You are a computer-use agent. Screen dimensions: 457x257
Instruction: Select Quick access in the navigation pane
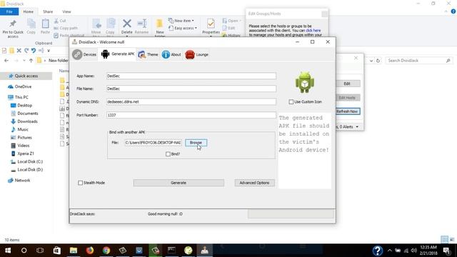(x=26, y=76)
